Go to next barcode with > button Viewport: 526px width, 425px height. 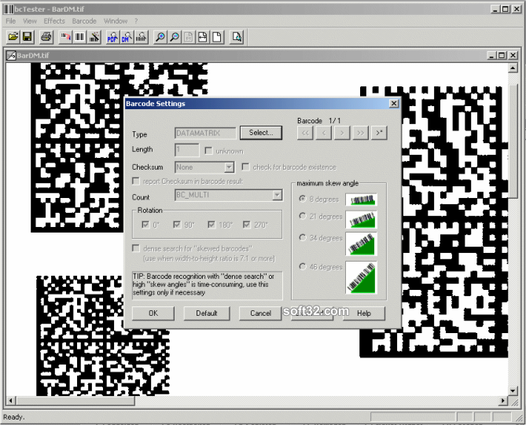tap(342, 133)
